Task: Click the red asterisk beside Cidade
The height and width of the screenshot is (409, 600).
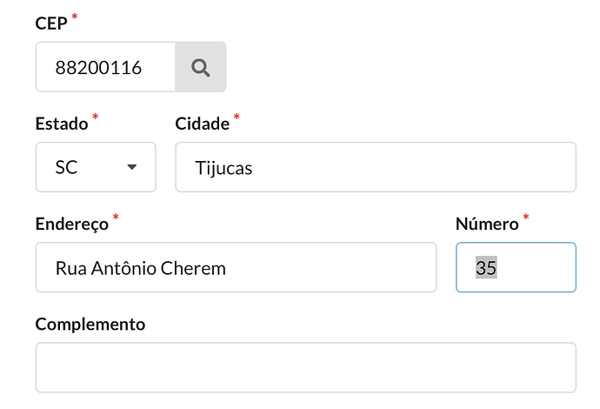Action: tap(237, 117)
